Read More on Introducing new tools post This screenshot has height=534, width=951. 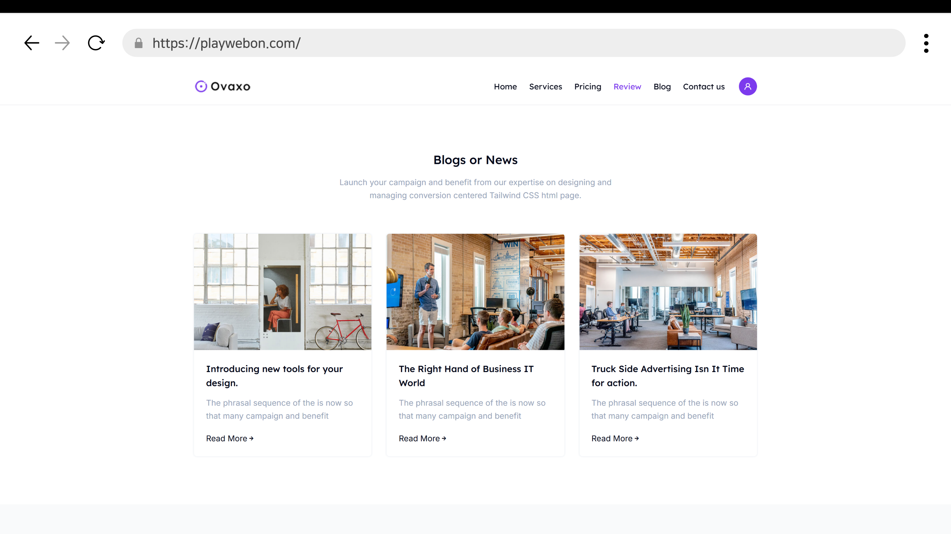pyautogui.click(x=229, y=438)
